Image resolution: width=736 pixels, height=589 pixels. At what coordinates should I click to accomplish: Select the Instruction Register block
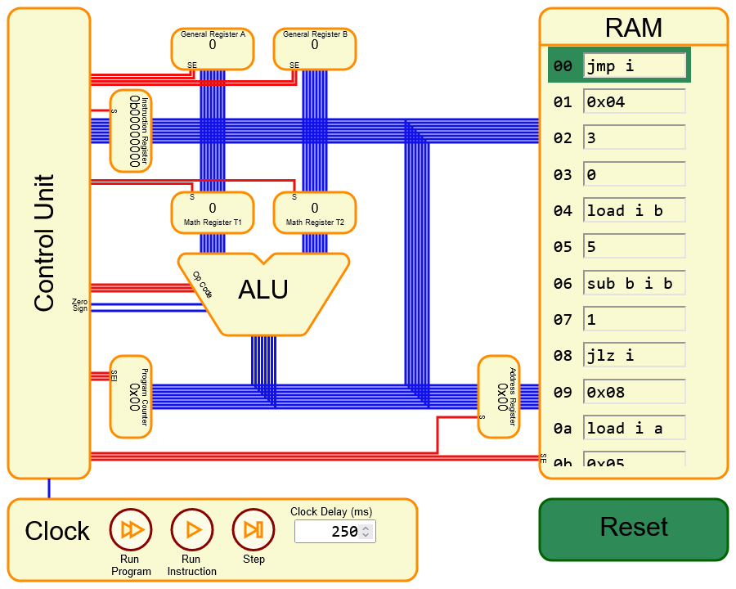coord(131,131)
